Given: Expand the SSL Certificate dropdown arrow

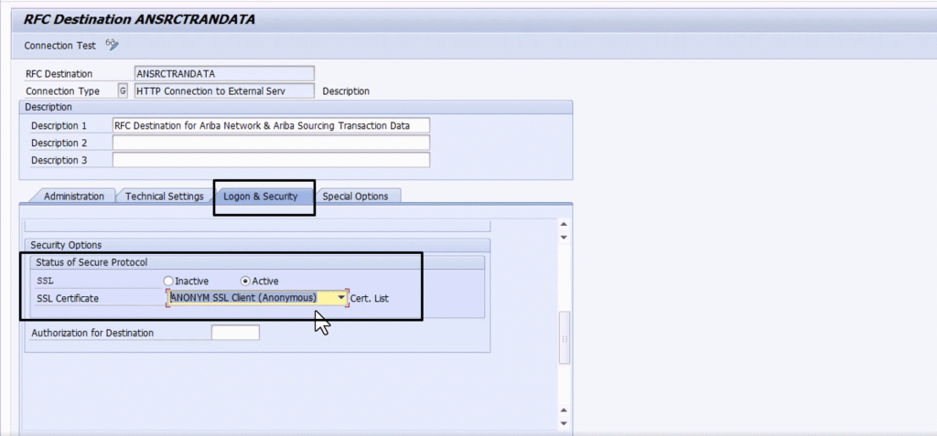Looking at the screenshot, I should point(341,297).
